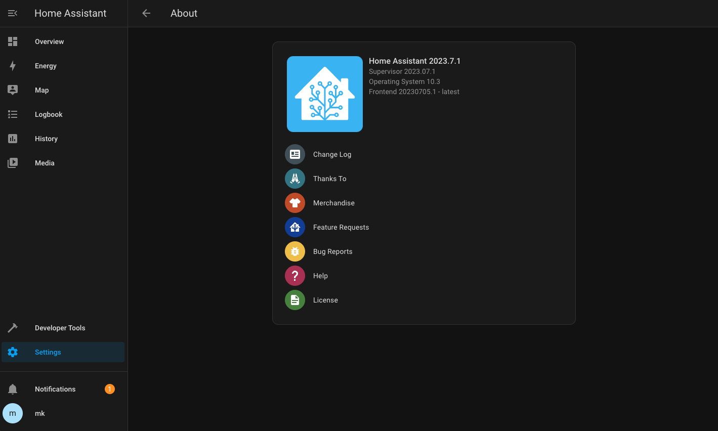The height and width of the screenshot is (431, 718).
Task: Click the Merchandise t-shirt icon
Action: [x=295, y=203]
